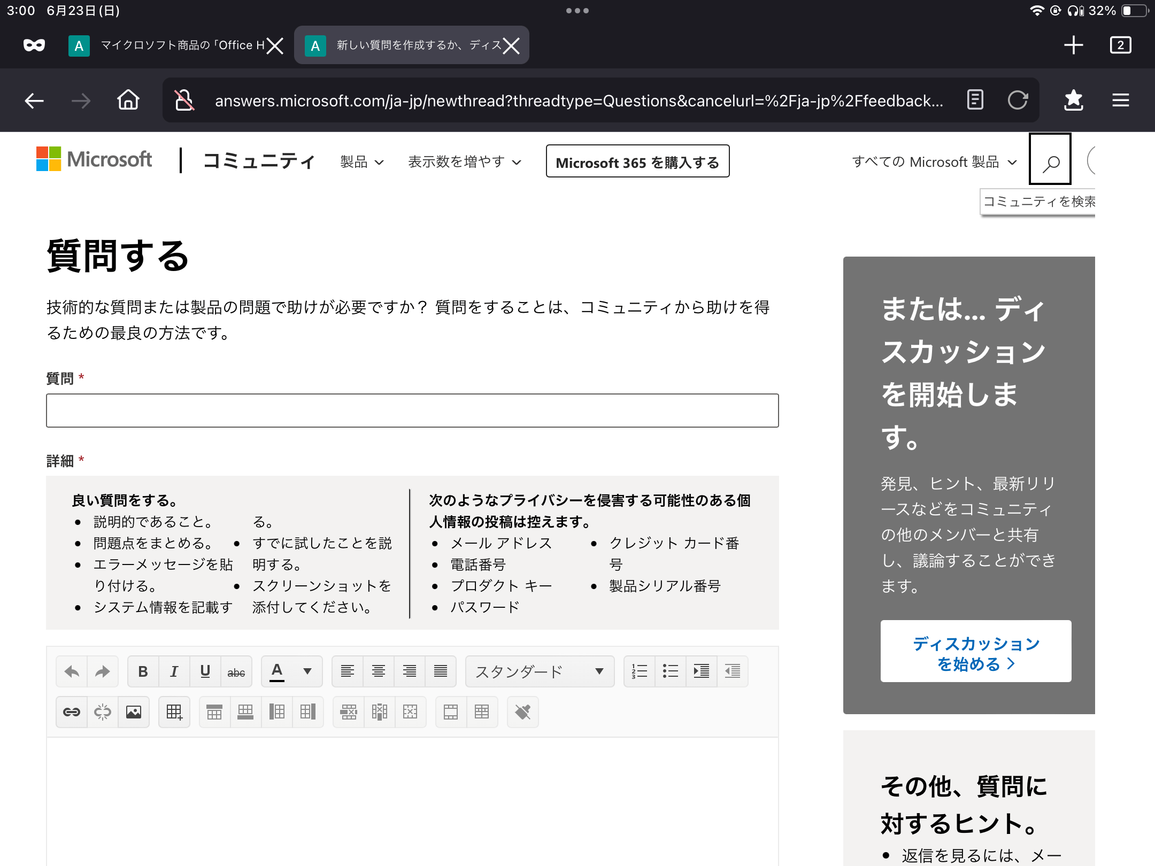Bookmark this page with the star icon
Screen dimensions: 1155x866
[1073, 100]
